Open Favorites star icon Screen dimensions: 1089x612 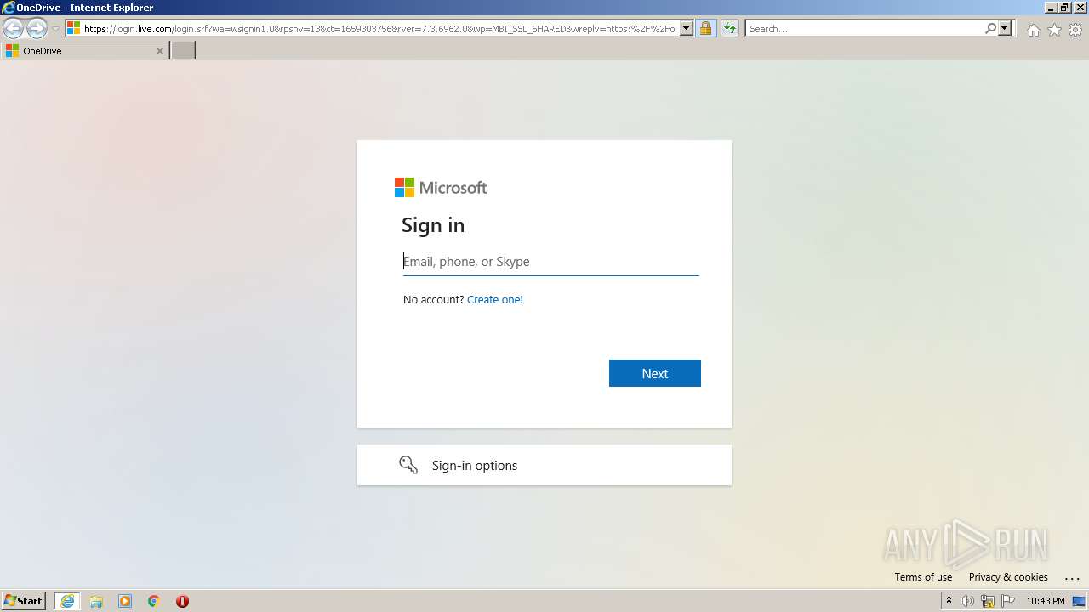1054,30
